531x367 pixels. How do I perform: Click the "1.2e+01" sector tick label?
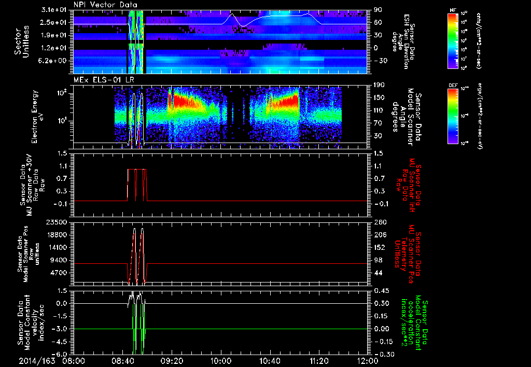point(55,48)
